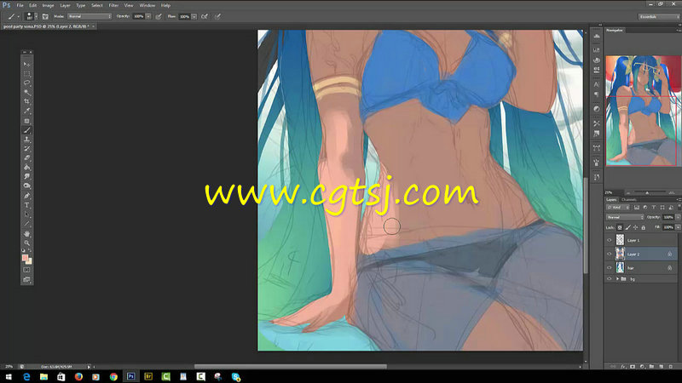Image resolution: width=682 pixels, height=383 pixels.
Task: Open the Image menu
Action: pyautogui.click(x=48, y=5)
